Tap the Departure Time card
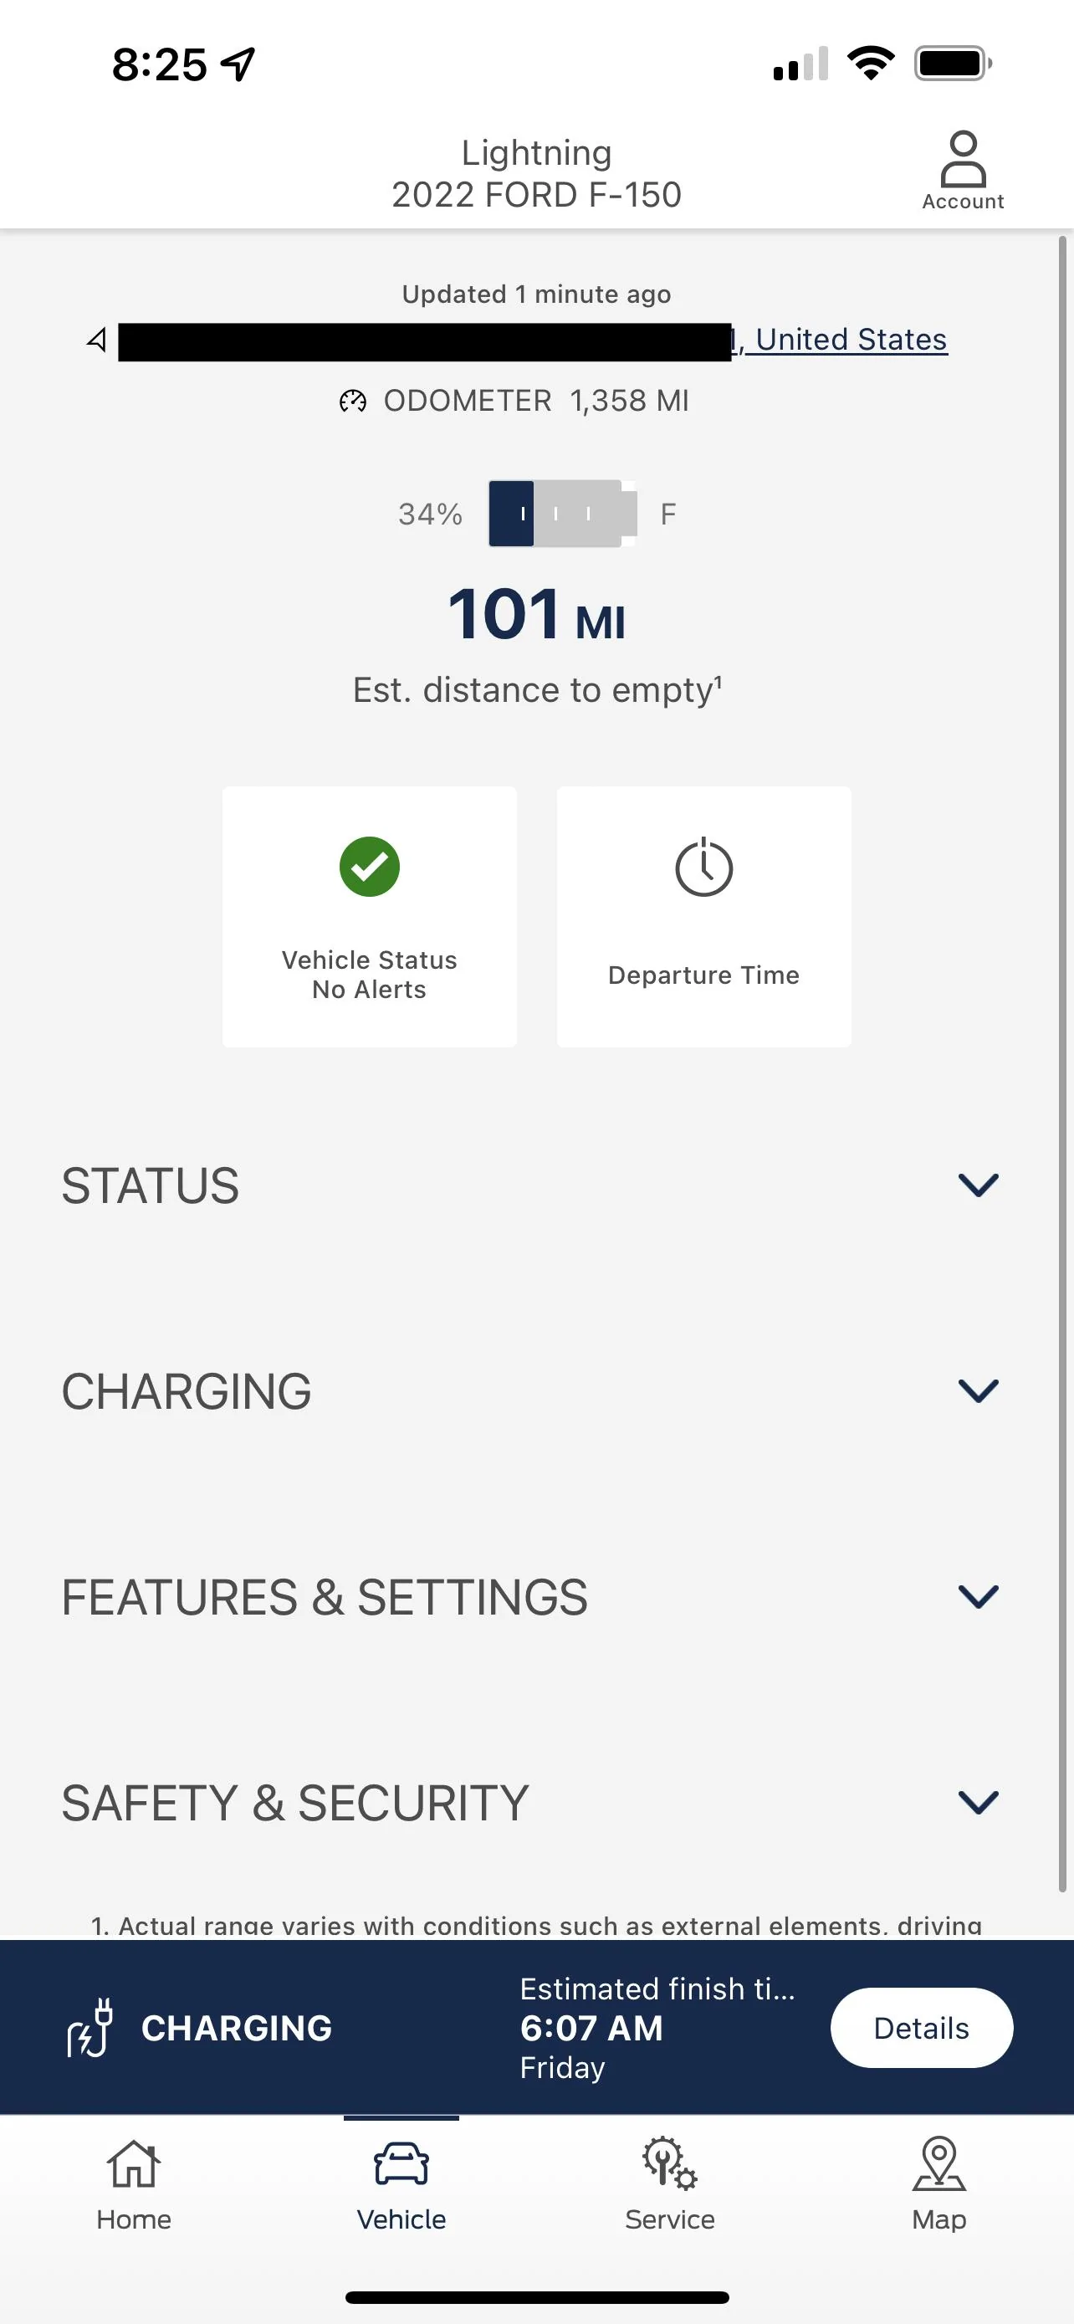Screen dimensions: 1074x2324 pyautogui.click(x=703, y=917)
